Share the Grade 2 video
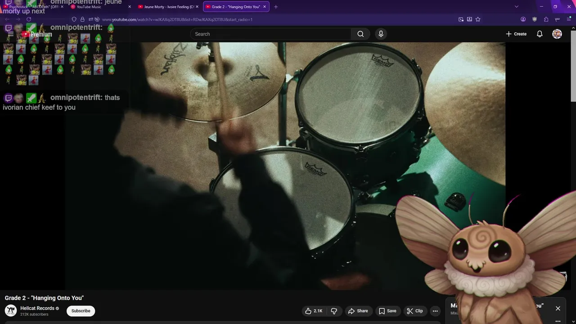 [x=358, y=311]
